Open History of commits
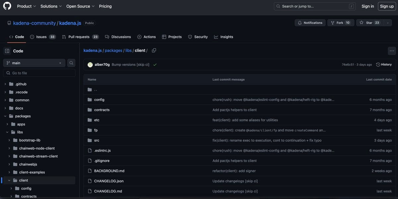The width and height of the screenshot is (398, 199). [x=384, y=64]
